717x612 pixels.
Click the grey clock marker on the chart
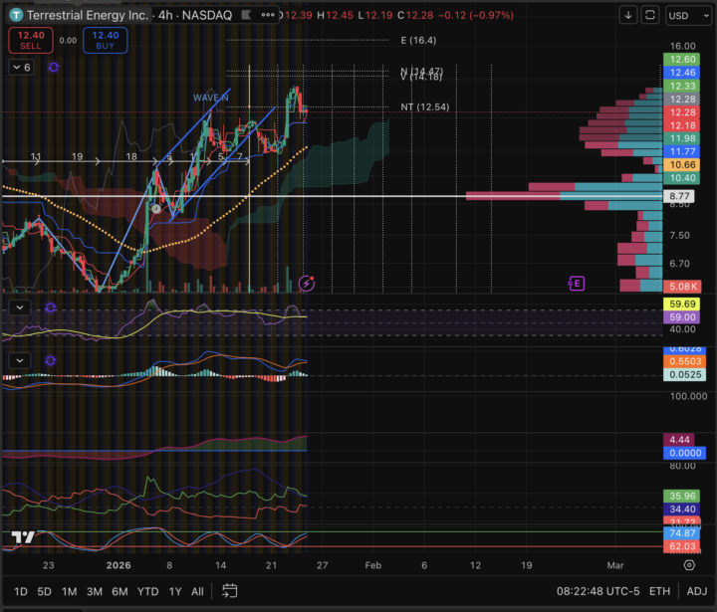pyautogui.click(x=156, y=209)
